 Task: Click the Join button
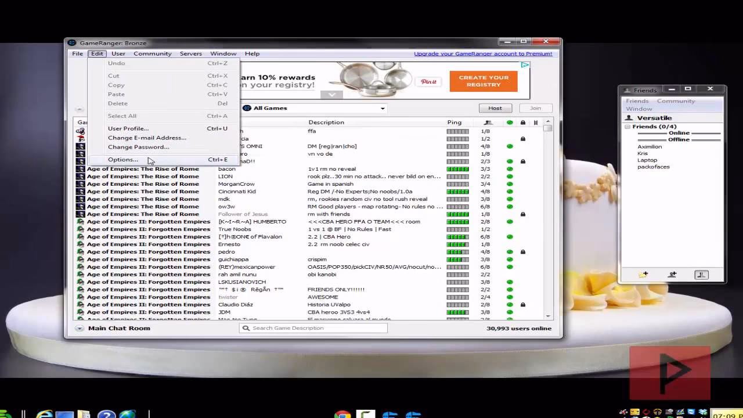(535, 108)
